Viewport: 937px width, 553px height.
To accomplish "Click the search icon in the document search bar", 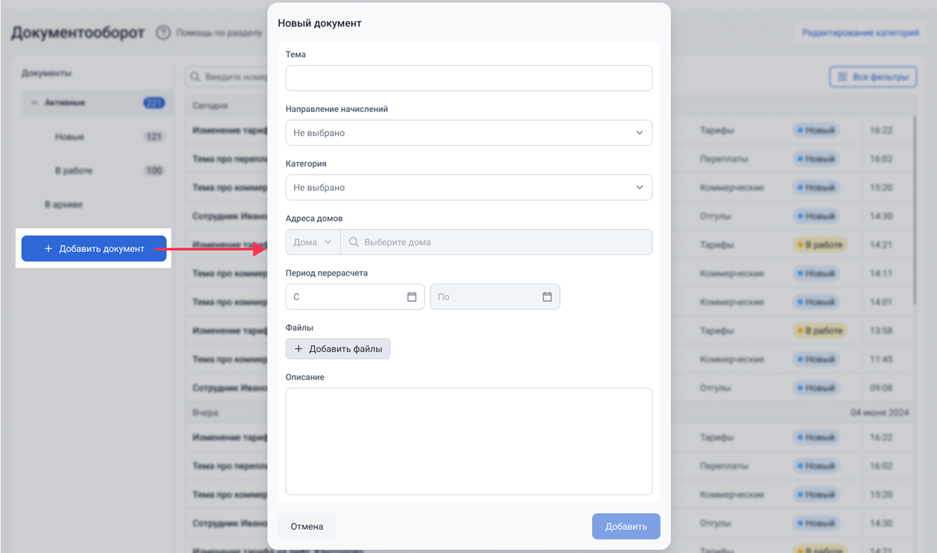I will point(195,77).
